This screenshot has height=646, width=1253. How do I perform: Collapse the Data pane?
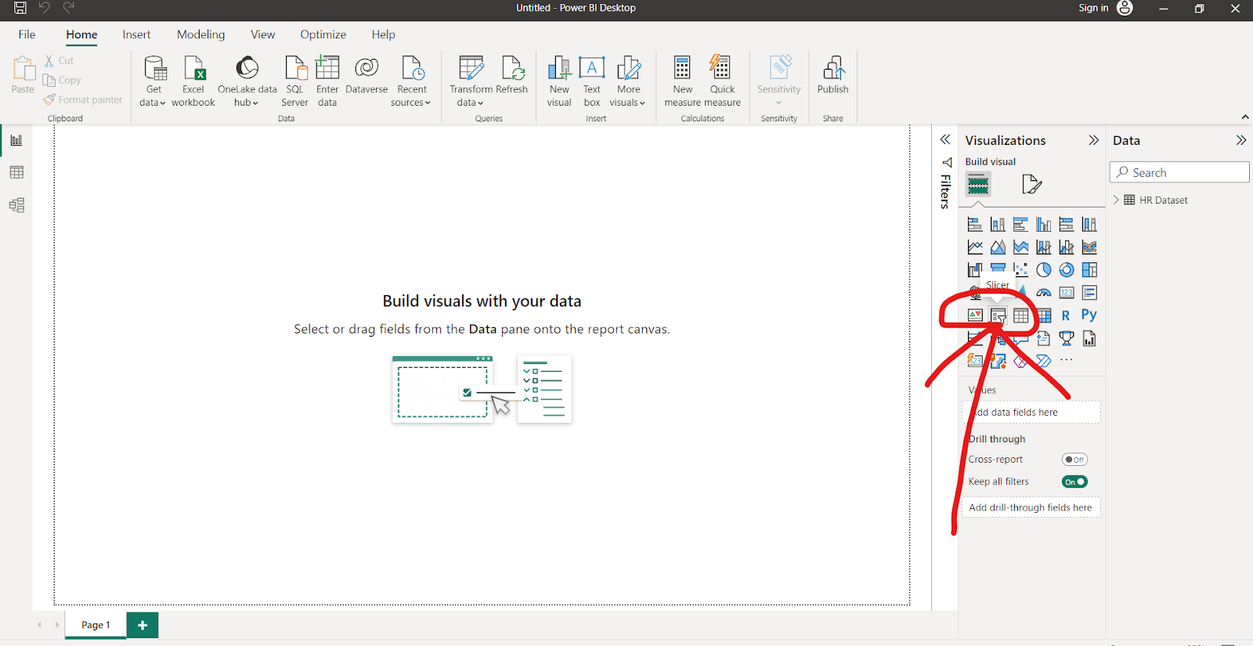1240,140
